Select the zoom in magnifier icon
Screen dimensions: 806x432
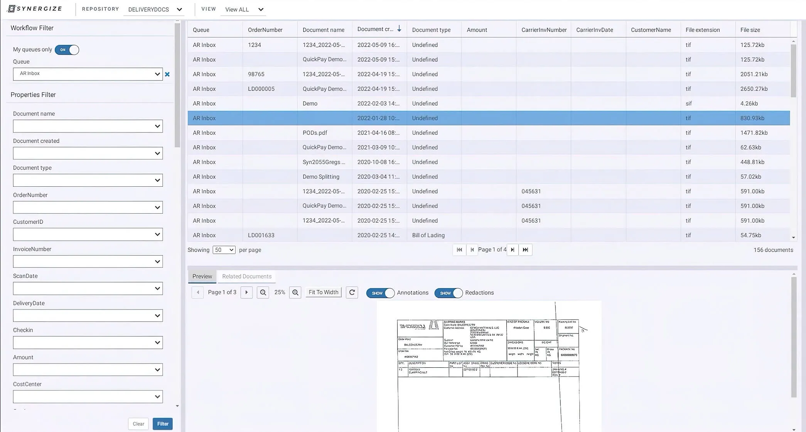[295, 292]
